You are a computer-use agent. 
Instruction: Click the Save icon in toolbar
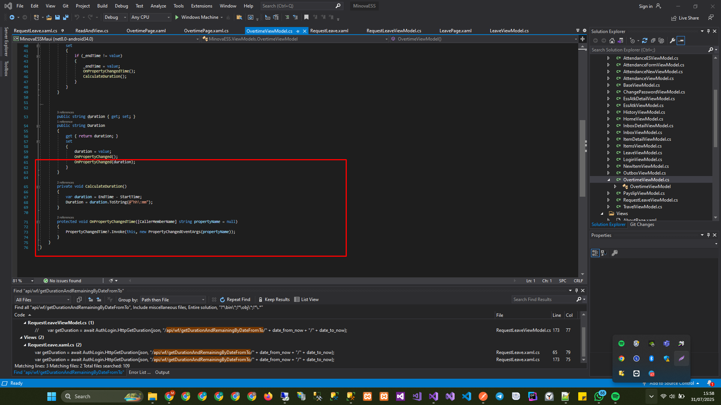pyautogui.click(x=57, y=17)
